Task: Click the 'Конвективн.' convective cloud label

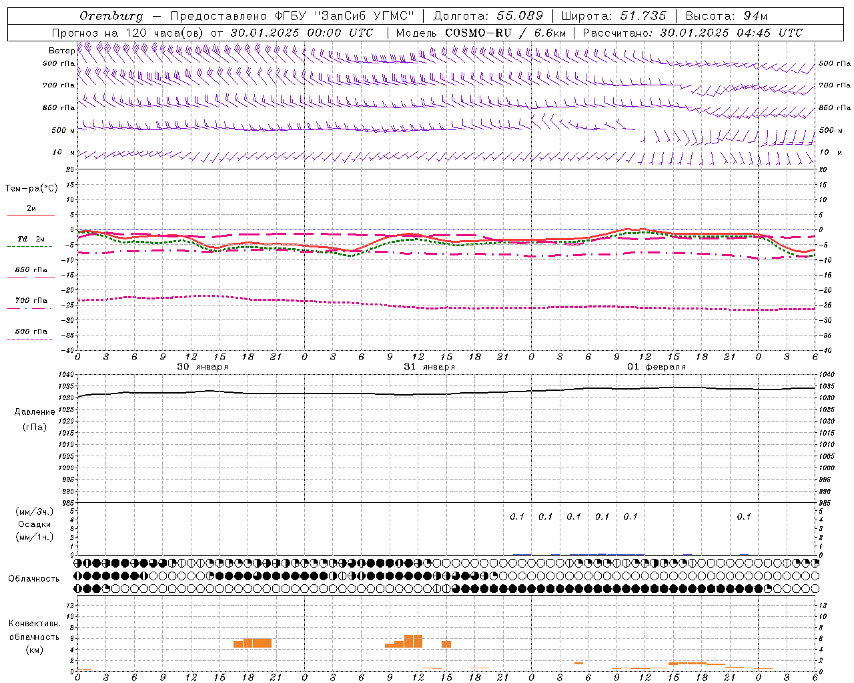Action: coord(34,624)
